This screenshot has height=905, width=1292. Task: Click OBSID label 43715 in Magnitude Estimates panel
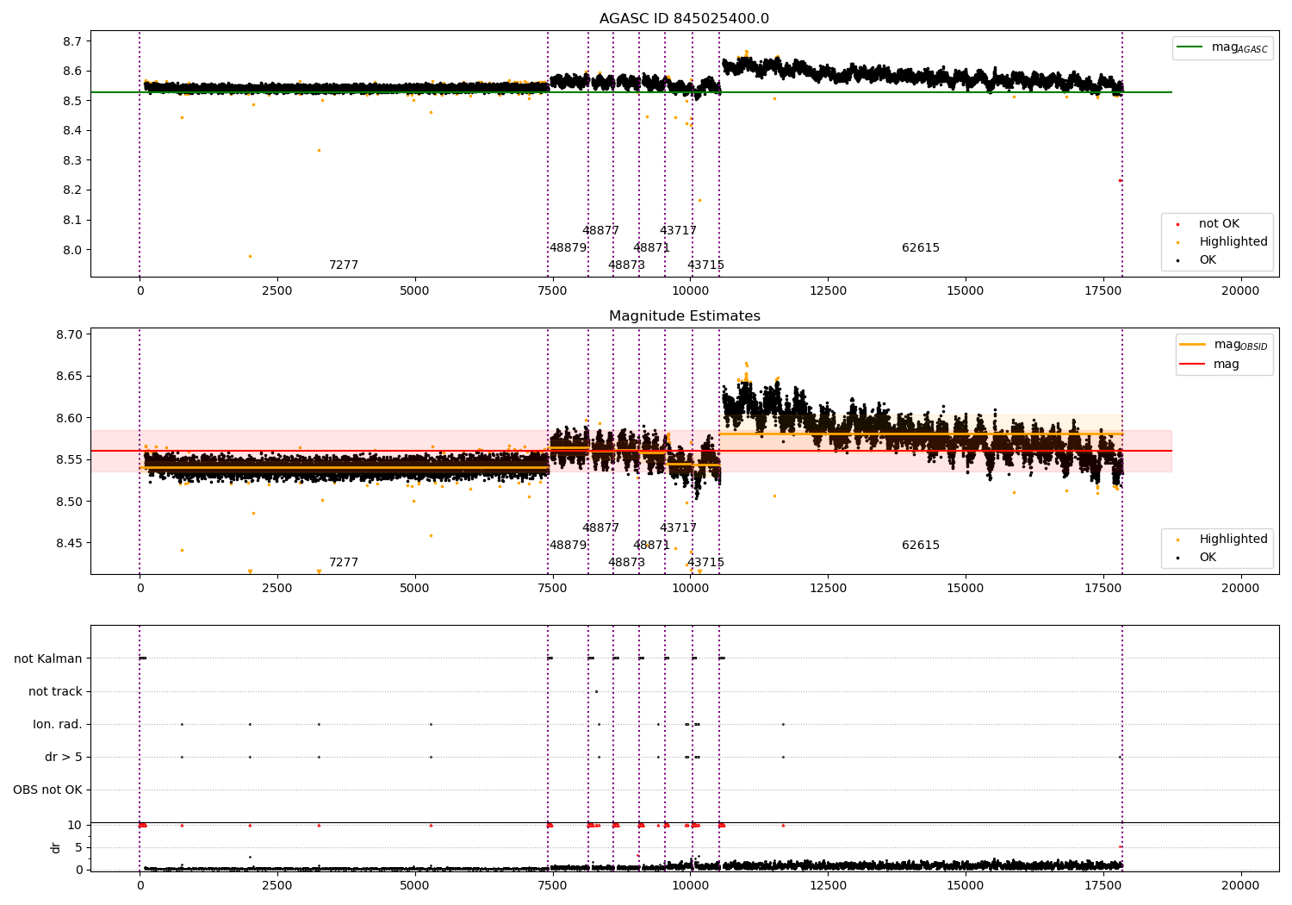(x=705, y=563)
